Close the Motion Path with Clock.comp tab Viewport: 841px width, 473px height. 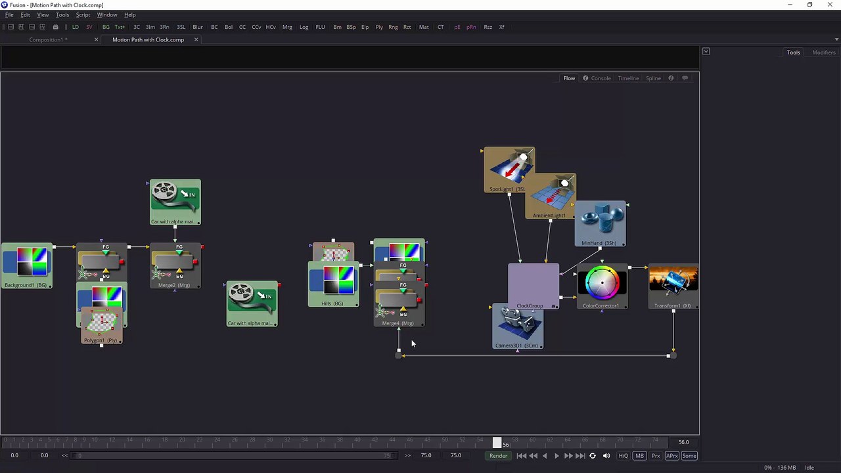click(x=196, y=39)
